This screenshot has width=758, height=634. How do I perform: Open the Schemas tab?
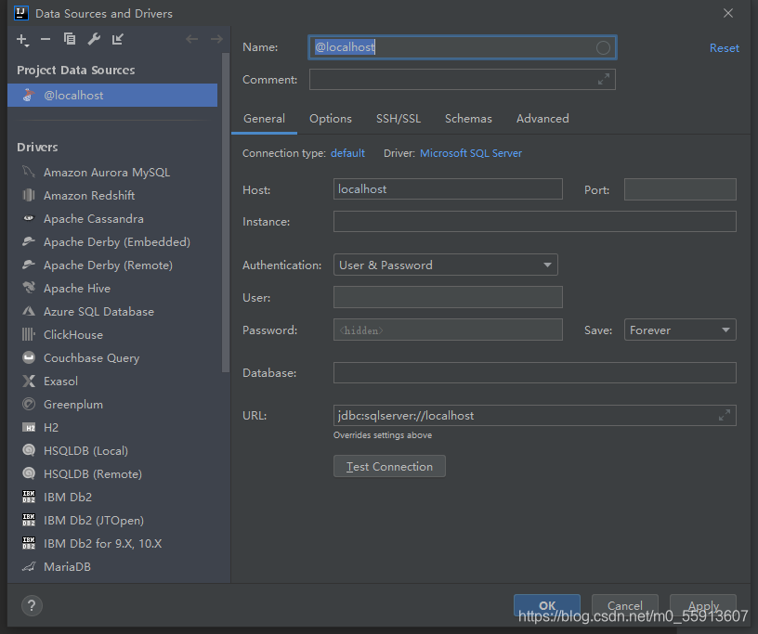pyautogui.click(x=468, y=119)
